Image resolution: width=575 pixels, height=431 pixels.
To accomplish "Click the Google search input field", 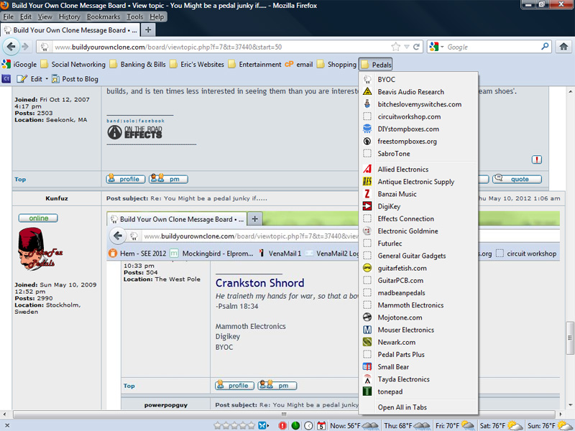I will point(492,47).
